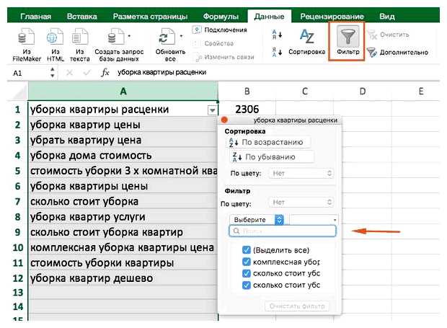Open the empty value combo box beside Выберите

point(314,220)
